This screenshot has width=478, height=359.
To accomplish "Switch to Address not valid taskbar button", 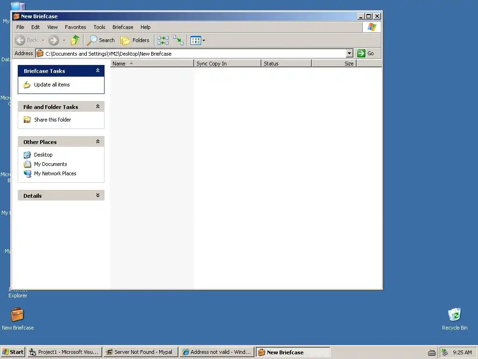I will point(217,352).
